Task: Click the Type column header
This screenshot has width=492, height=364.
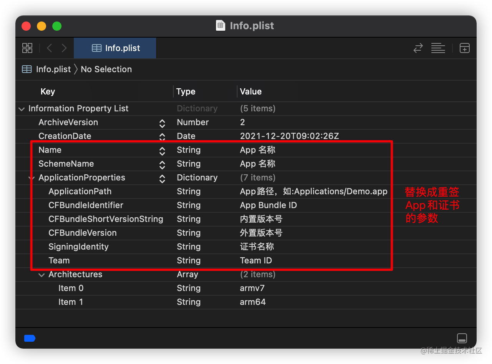Action: click(186, 91)
